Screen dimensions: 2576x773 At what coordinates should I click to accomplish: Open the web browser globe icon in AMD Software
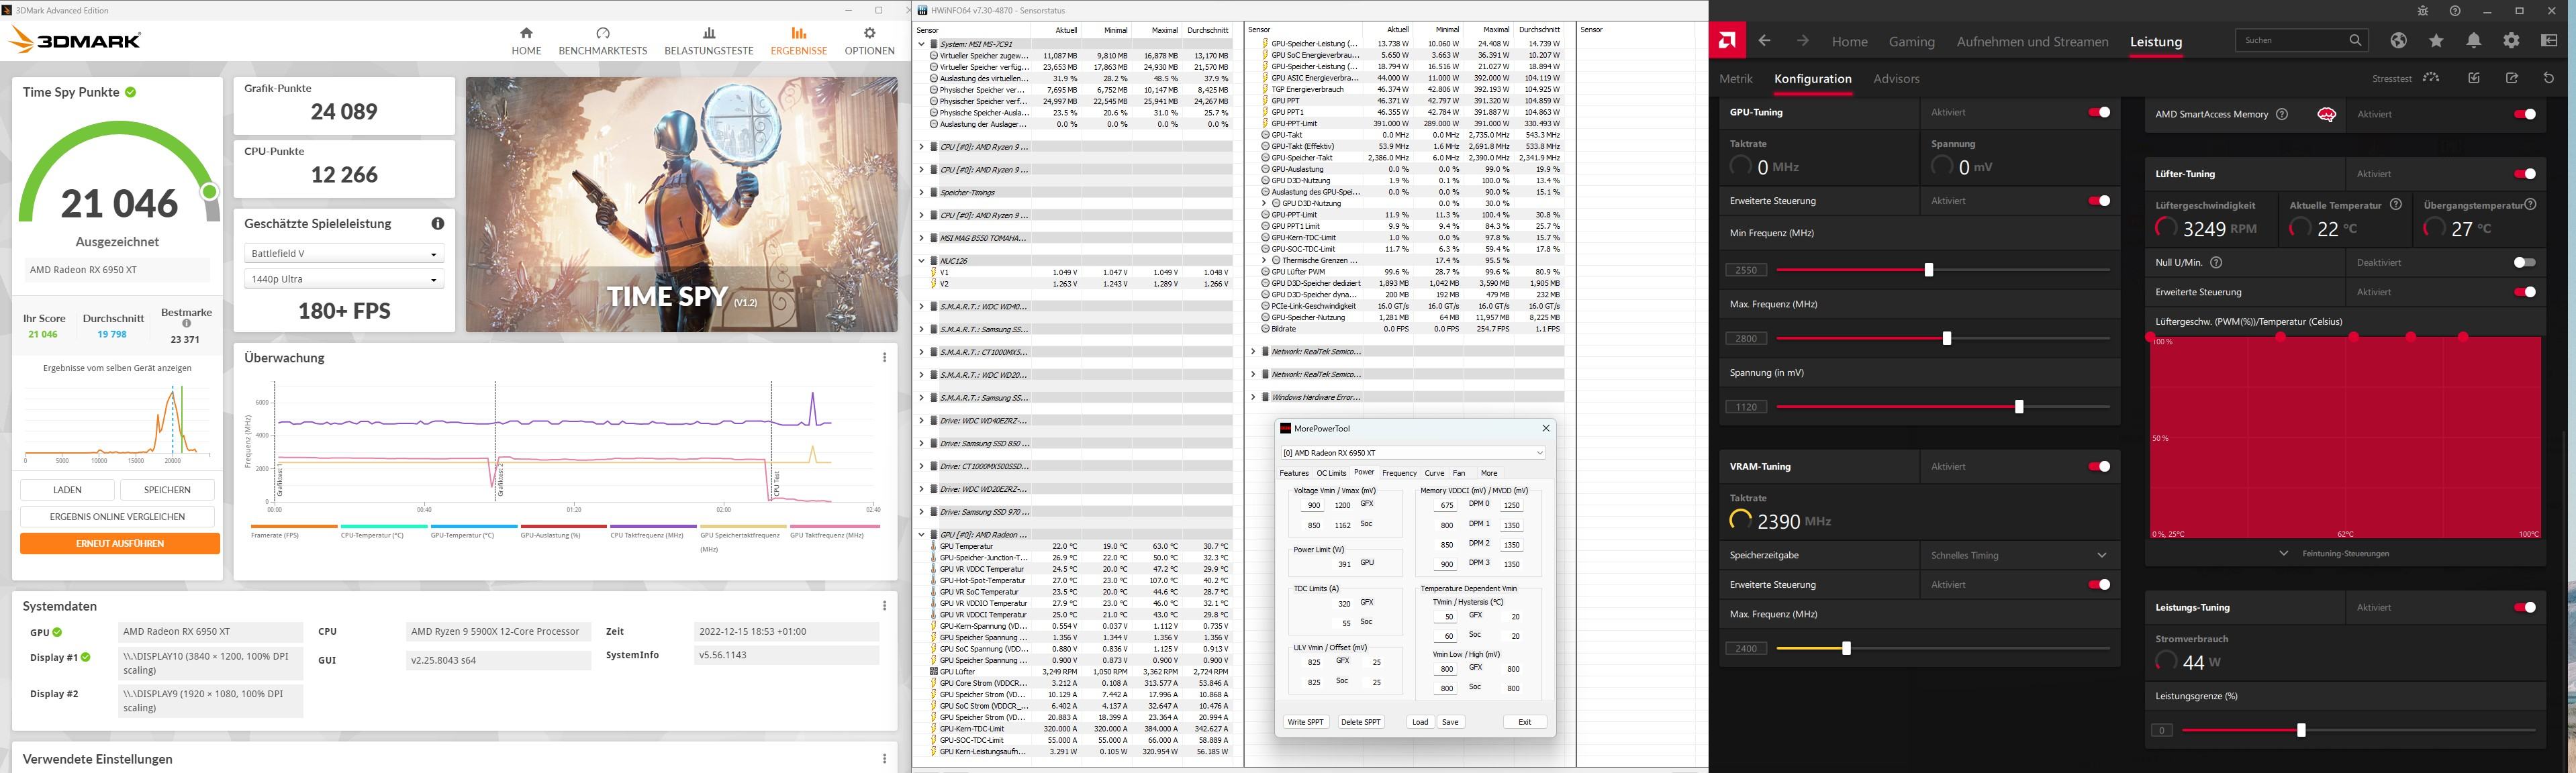pos(2398,40)
